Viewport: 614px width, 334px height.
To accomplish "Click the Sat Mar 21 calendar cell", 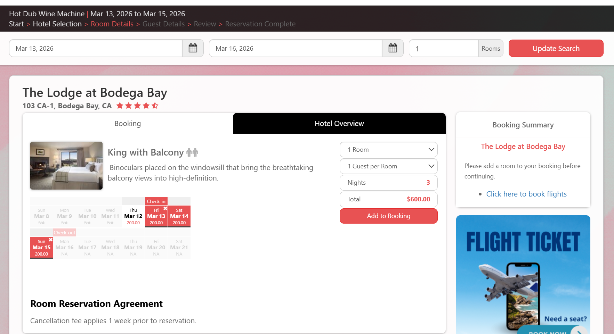I will coord(179,248).
